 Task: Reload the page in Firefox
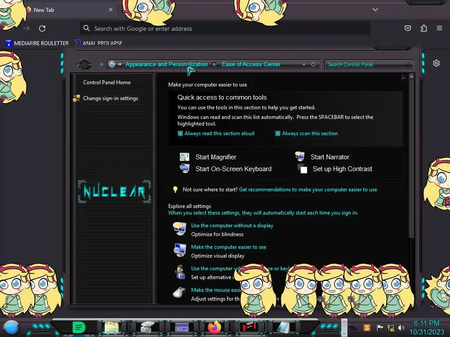point(42,29)
